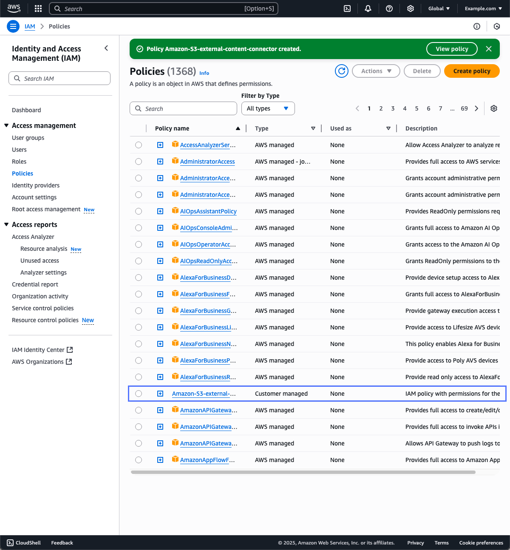The image size is (510, 550).
Task: Sort by the Type column arrow
Action: click(x=313, y=128)
